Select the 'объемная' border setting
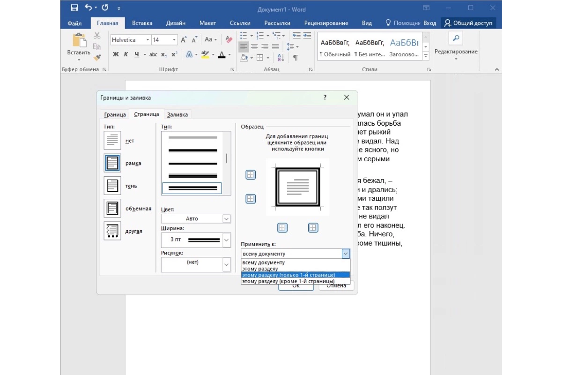 (112, 209)
